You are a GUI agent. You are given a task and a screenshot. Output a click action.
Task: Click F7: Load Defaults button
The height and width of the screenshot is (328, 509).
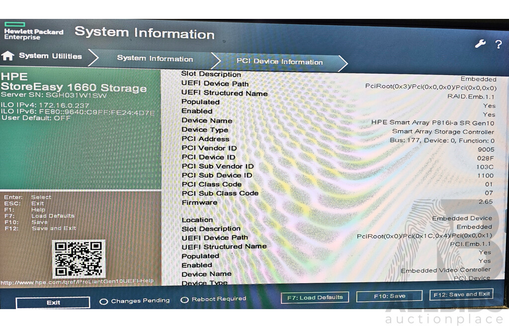(x=315, y=297)
